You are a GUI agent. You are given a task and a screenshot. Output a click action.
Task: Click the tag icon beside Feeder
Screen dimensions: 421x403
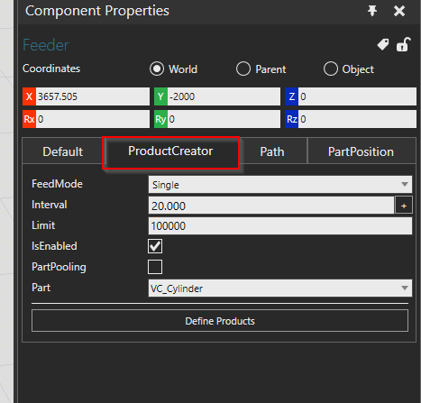tap(383, 45)
